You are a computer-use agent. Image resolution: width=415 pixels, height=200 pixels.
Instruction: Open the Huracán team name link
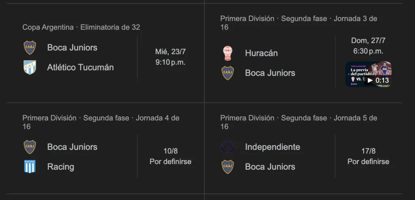point(261,53)
